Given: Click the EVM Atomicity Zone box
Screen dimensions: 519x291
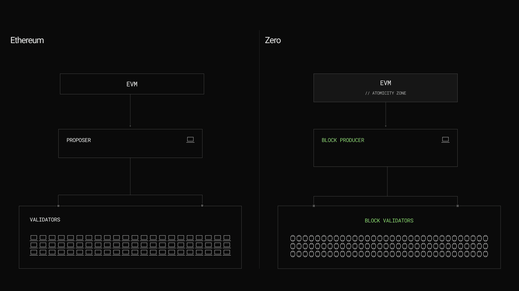Looking at the screenshot, I should pyautogui.click(x=385, y=88).
